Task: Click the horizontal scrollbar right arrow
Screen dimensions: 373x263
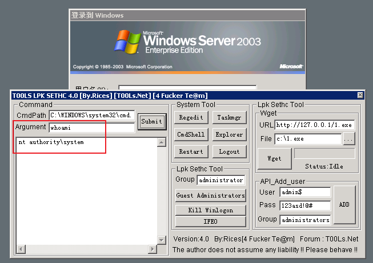Action: pos(153,249)
